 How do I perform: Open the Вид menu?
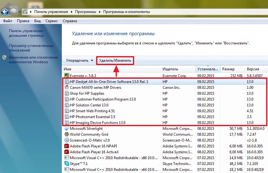pyautogui.click(x=37, y=21)
